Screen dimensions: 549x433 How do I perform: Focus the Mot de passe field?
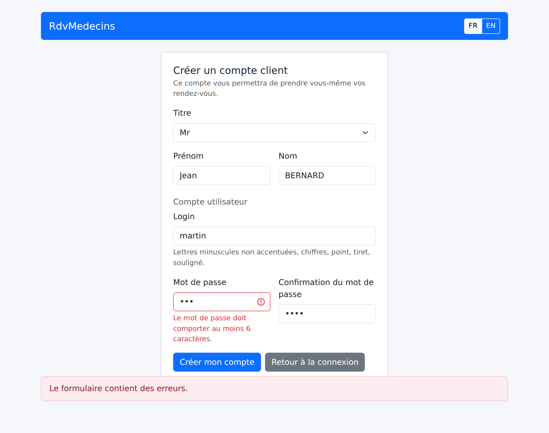(222, 302)
